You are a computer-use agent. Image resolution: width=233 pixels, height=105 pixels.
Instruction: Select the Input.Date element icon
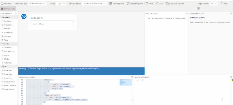coord(2,74)
